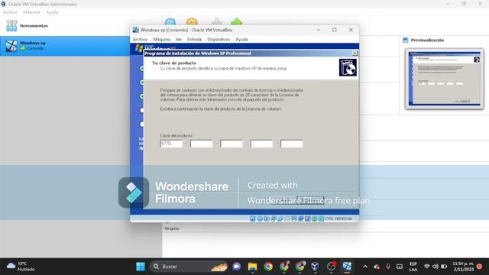This screenshot has height=275, width=489.
Task: Open audio indicator in VM status bar
Action: coord(267,218)
